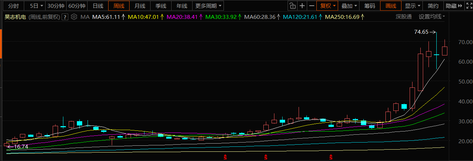Click MA30:33.92 green label

[221, 17]
